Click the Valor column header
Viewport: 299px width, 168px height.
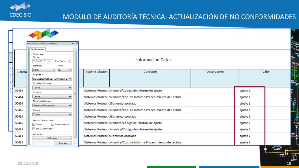[x=265, y=78]
